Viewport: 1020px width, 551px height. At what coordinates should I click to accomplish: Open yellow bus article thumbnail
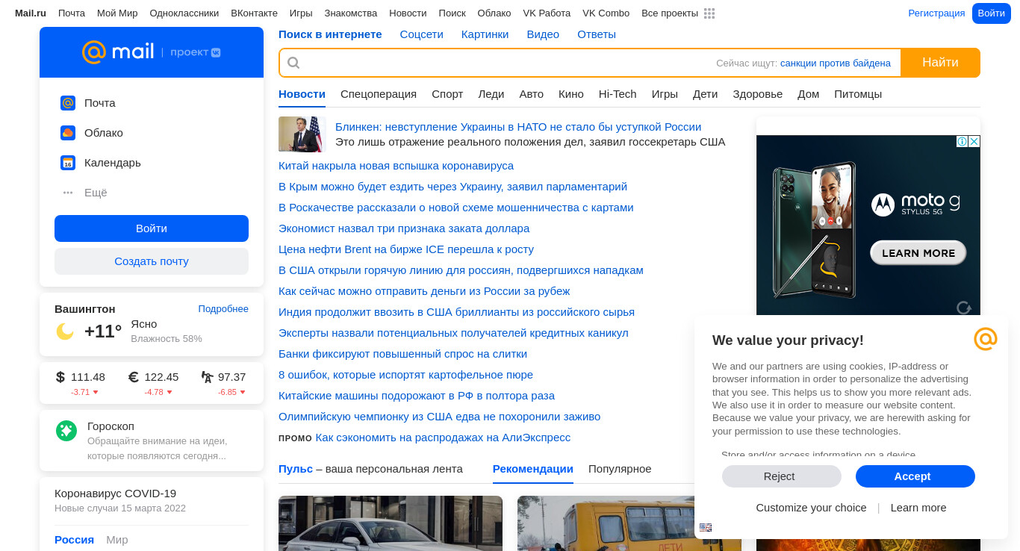tap(629, 523)
